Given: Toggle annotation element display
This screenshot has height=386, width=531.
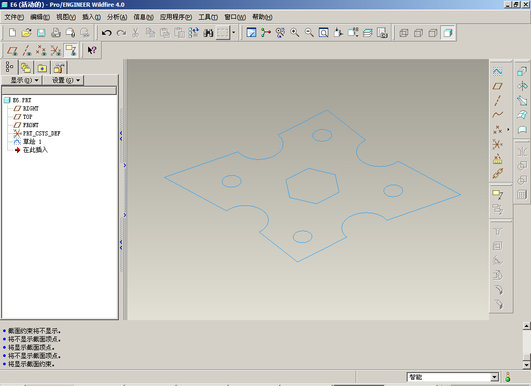Looking at the screenshot, I should click(71, 50).
